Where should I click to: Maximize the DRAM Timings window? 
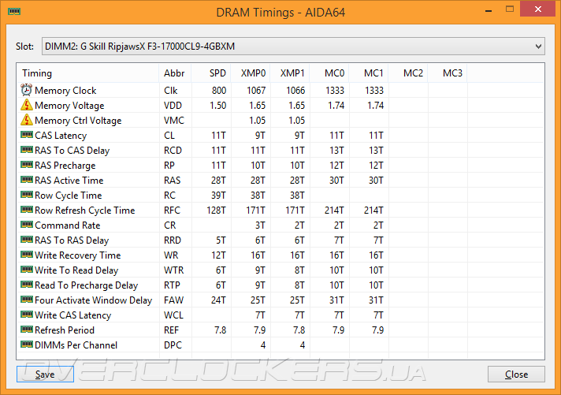[x=510, y=9]
